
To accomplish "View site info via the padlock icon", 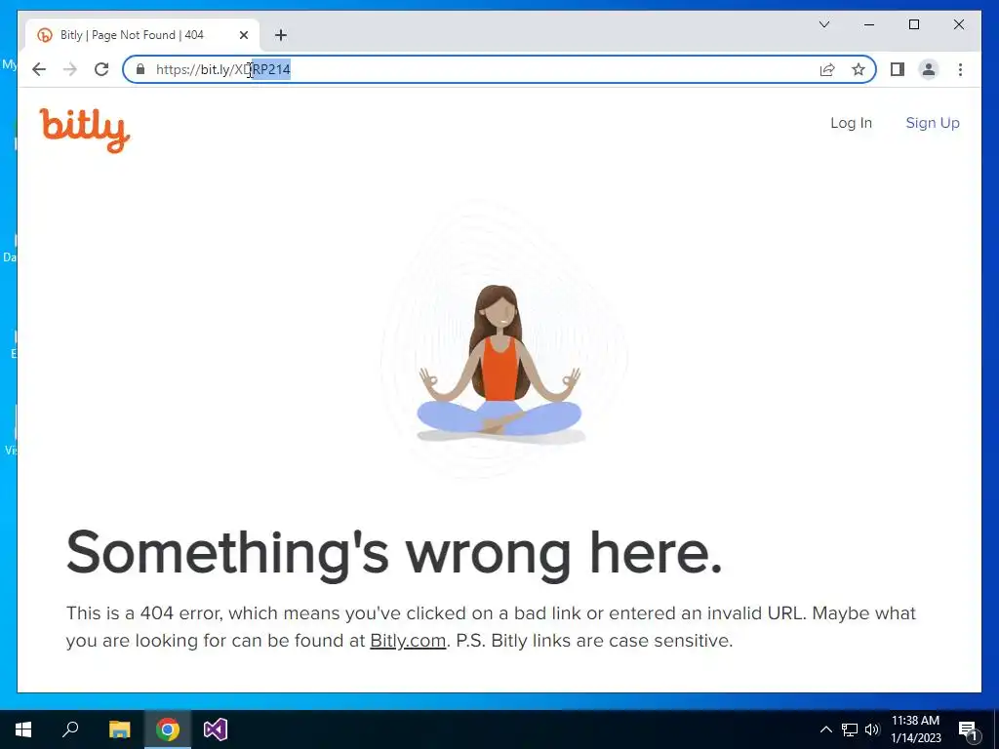I will coord(140,69).
